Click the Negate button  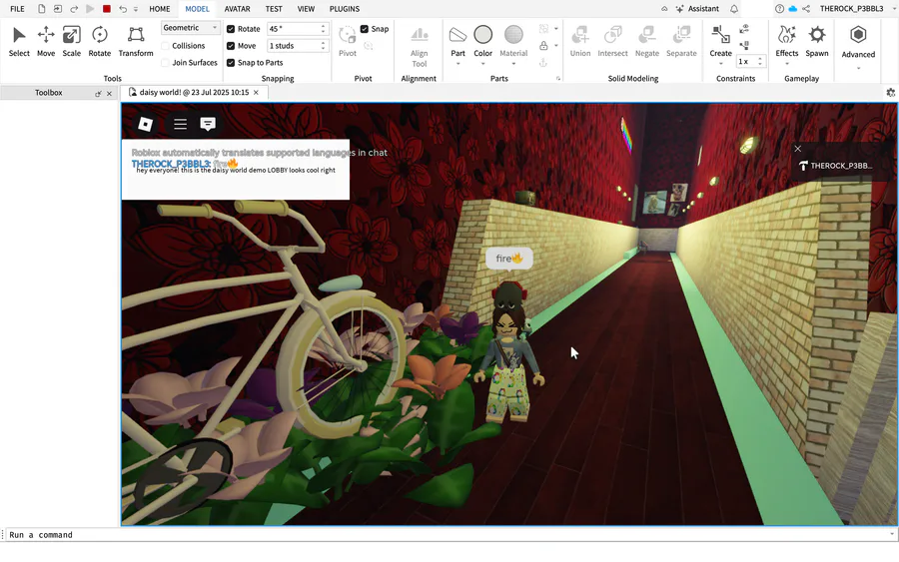[646, 41]
